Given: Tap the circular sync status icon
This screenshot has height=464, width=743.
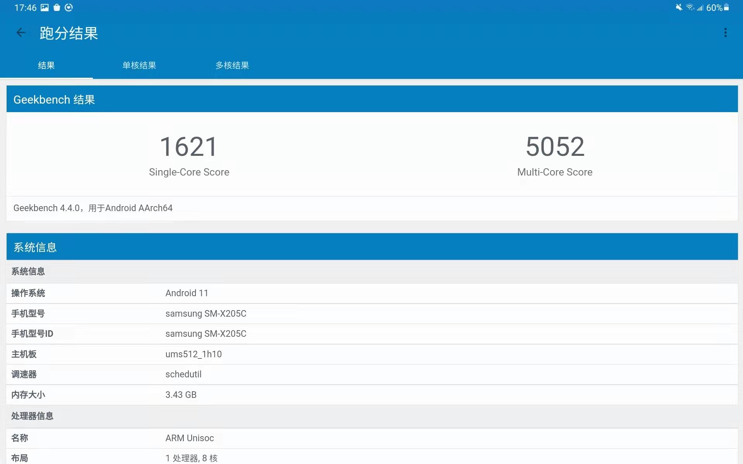Looking at the screenshot, I should click(69, 8).
